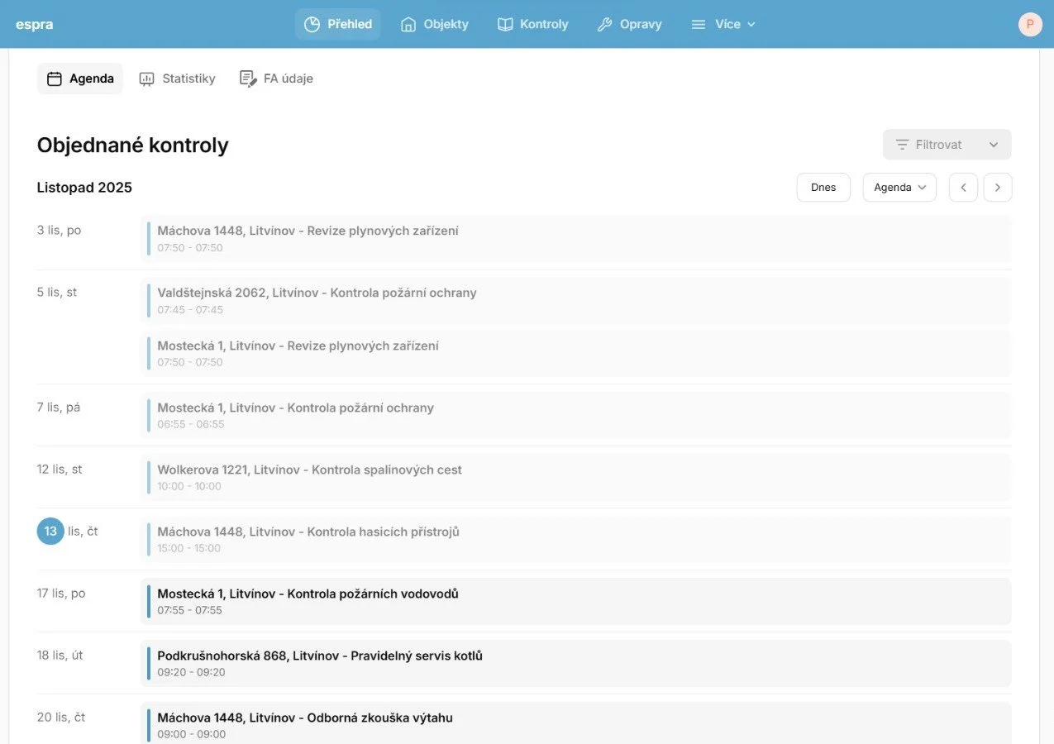
Task: Open the FA údaje tab
Action: 276,79
